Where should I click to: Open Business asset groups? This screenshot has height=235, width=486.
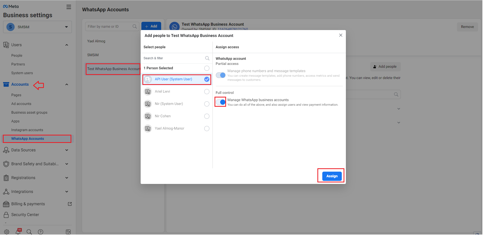click(29, 112)
